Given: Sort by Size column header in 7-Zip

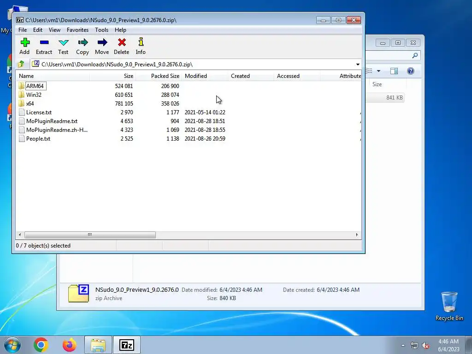Looking at the screenshot, I should coord(112,76).
